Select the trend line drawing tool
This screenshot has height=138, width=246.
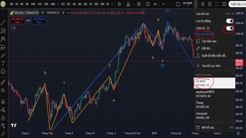click(x=3, y=23)
